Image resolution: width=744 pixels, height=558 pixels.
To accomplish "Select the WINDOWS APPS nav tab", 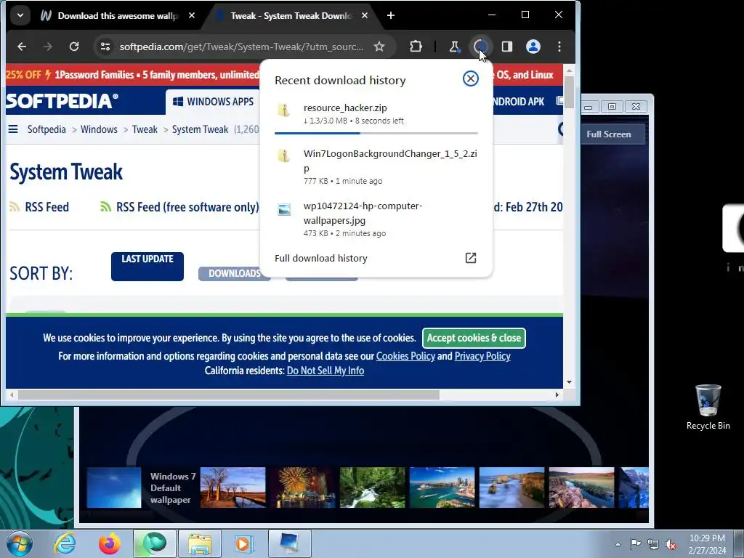I will click(x=213, y=102).
